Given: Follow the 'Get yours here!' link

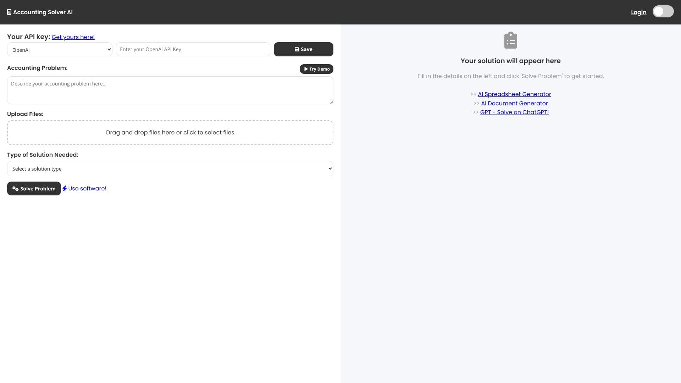Looking at the screenshot, I should 73,37.
